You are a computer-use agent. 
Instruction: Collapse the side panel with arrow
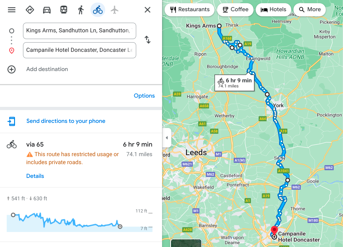point(167,138)
